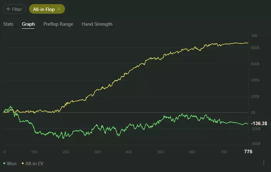Open the three-dot graph options menu
Viewport: 271px width, 172px height.
pyautogui.click(x=264, y=163)
